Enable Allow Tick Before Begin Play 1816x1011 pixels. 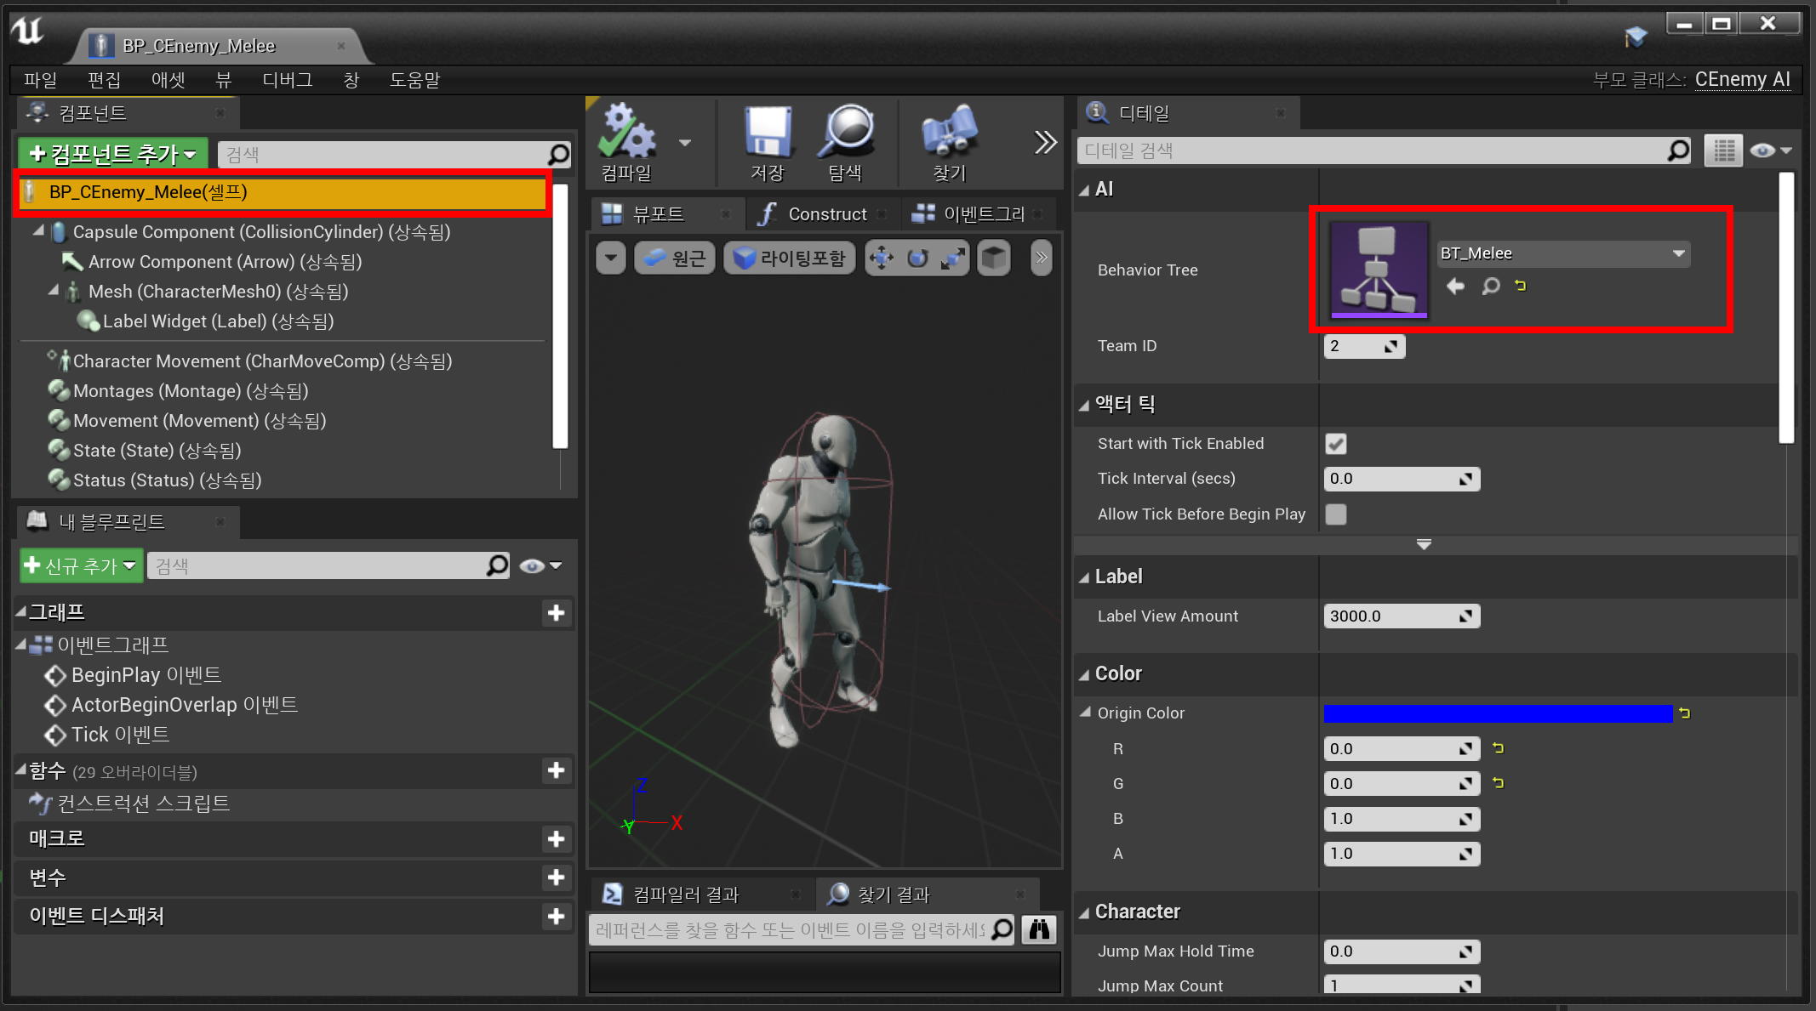1336,514
